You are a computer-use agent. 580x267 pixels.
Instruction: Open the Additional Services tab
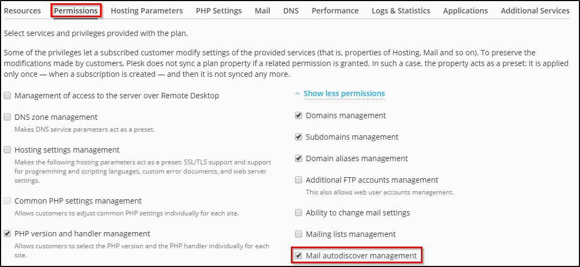click(535, 11)
